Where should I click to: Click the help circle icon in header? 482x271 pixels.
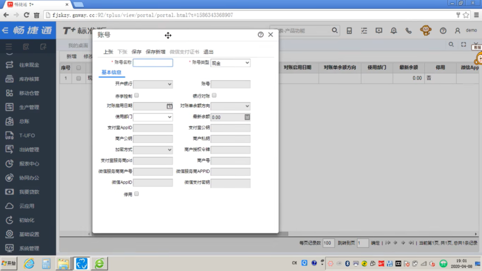443,30
